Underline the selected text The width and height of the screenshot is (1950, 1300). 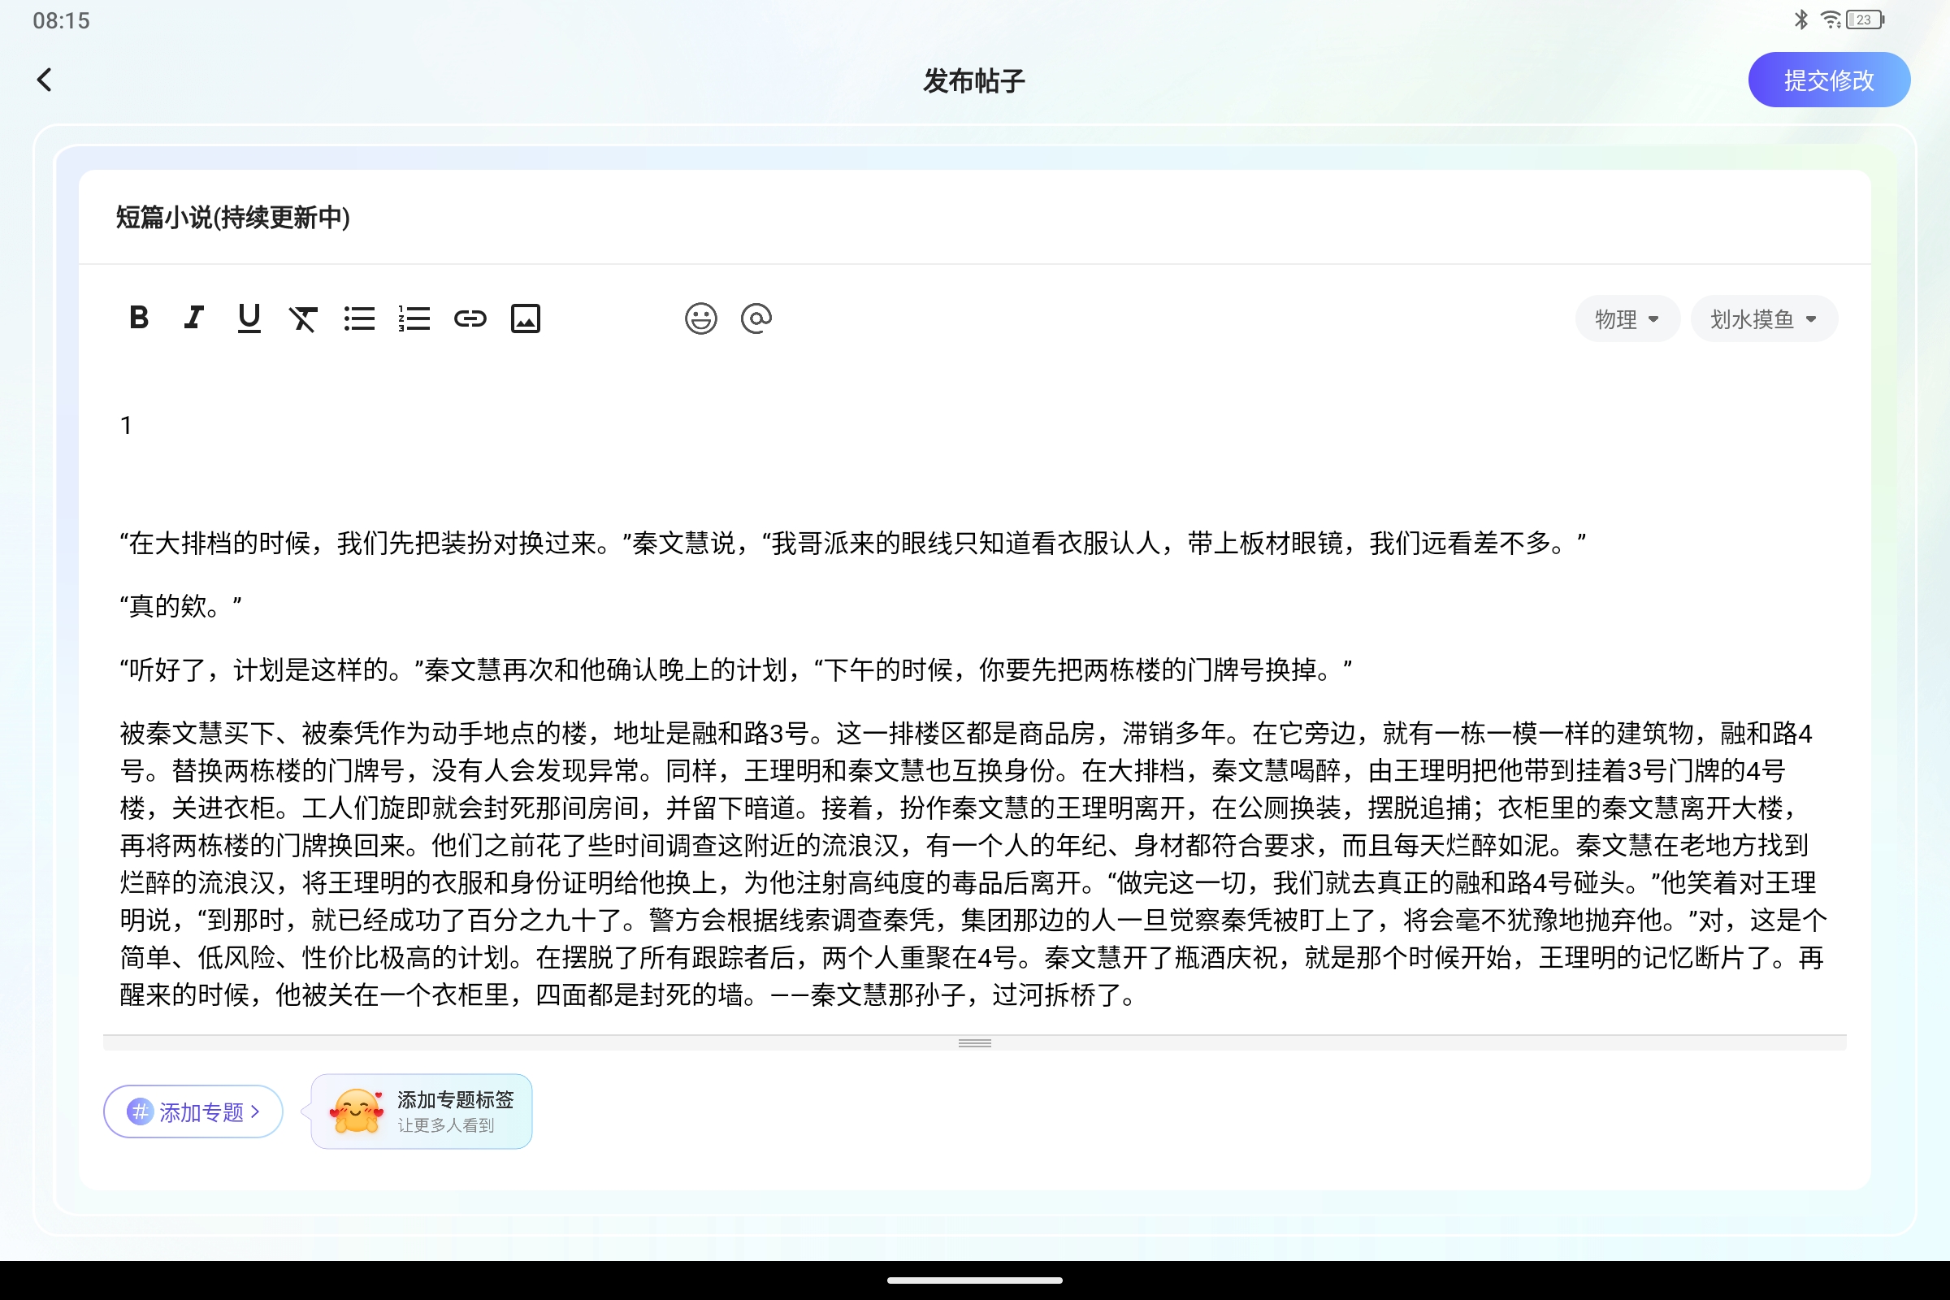click(x=248, y=318)
